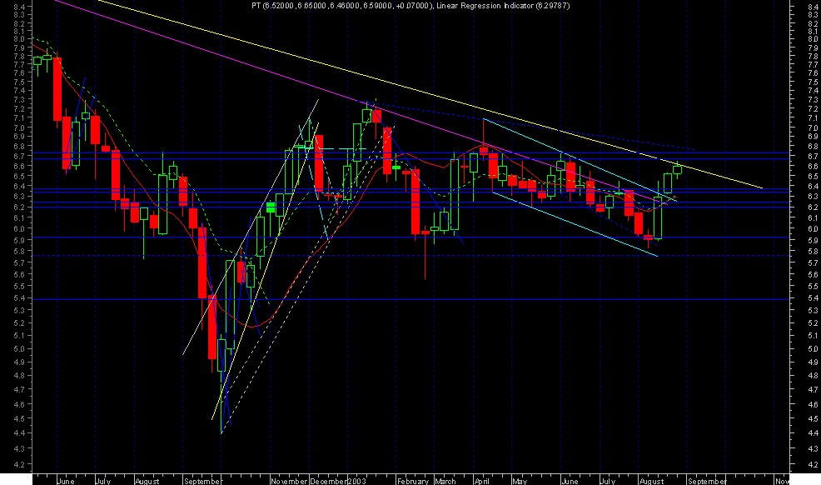Click the 5.4 value on left price axis
This screenshot has height=485, width=821.
(19, 298)
